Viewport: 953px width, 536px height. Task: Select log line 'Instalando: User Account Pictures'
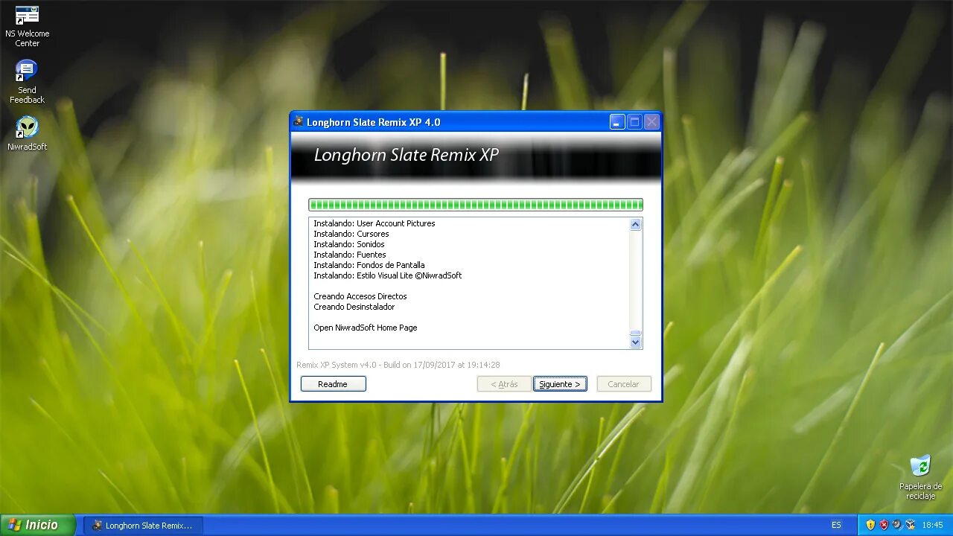[374, 223]
